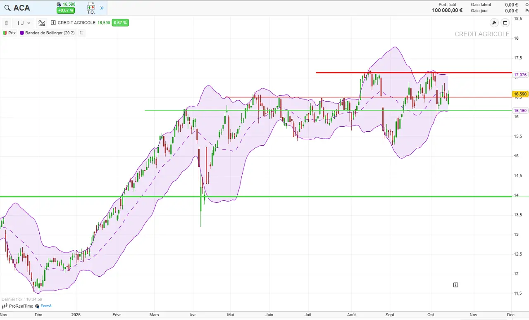Click the Fermé market status label
The image size is (529, 320).
click(45, 306)
